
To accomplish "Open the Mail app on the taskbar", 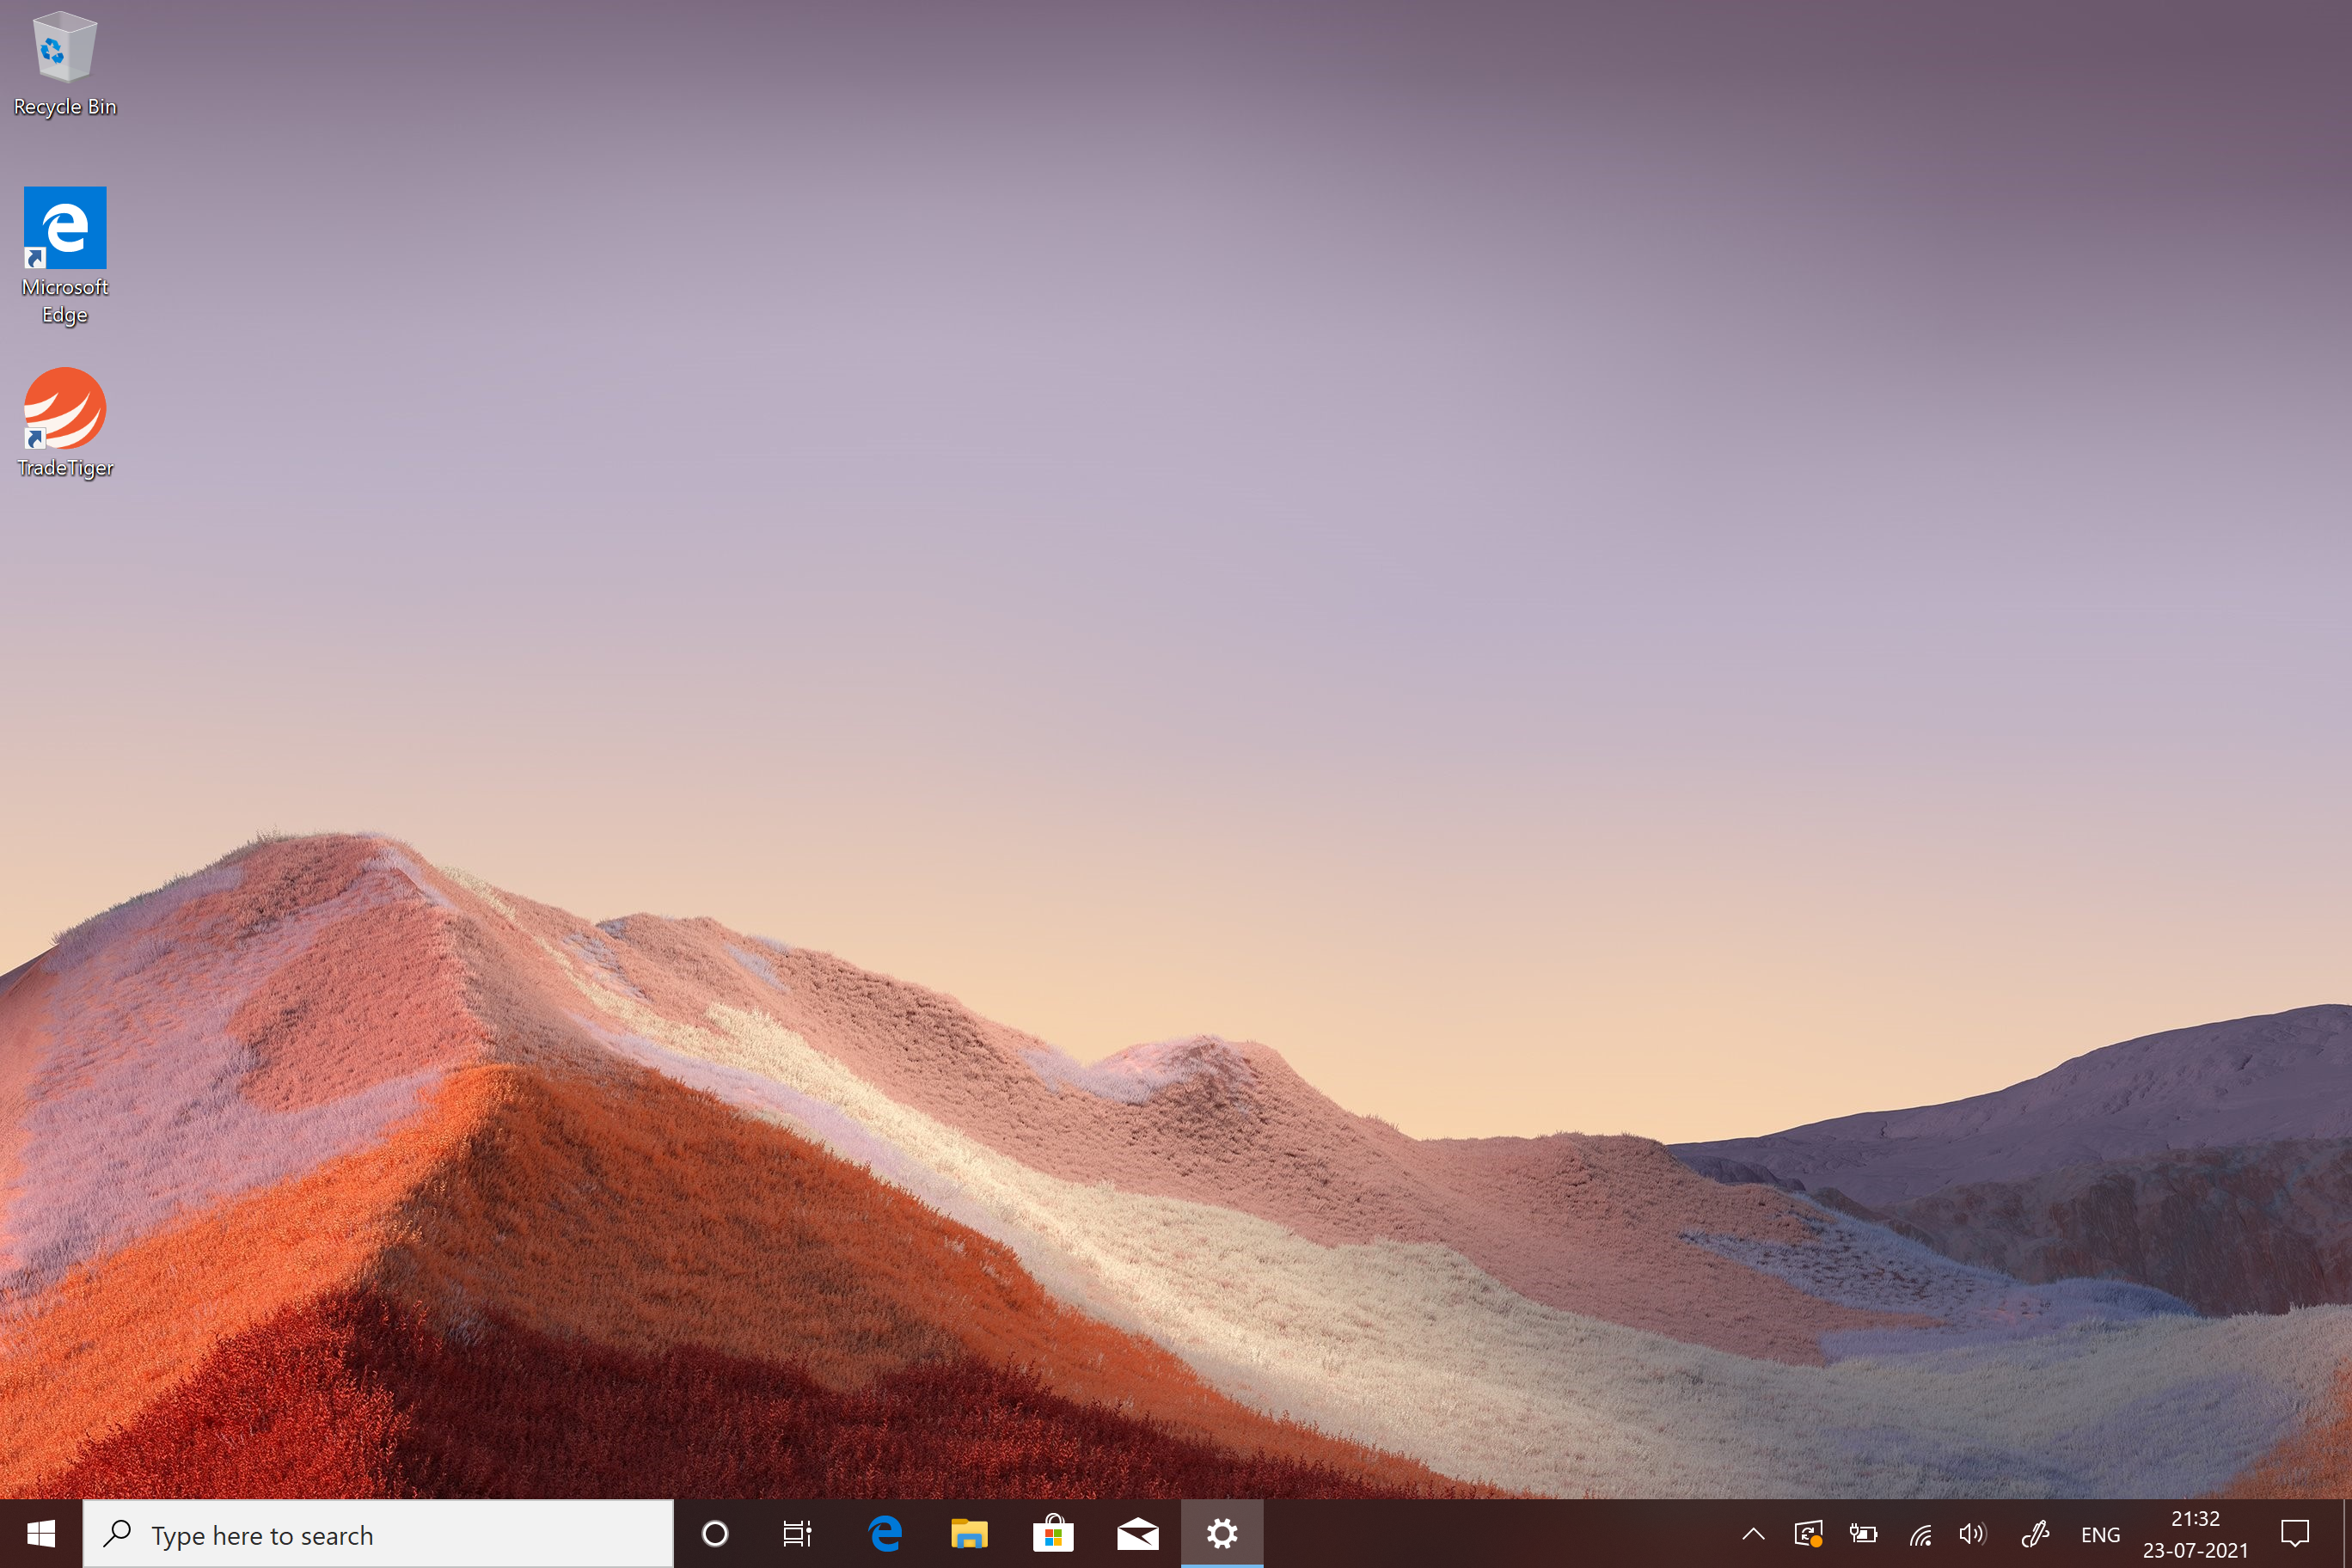I will coord(1137,1533).
